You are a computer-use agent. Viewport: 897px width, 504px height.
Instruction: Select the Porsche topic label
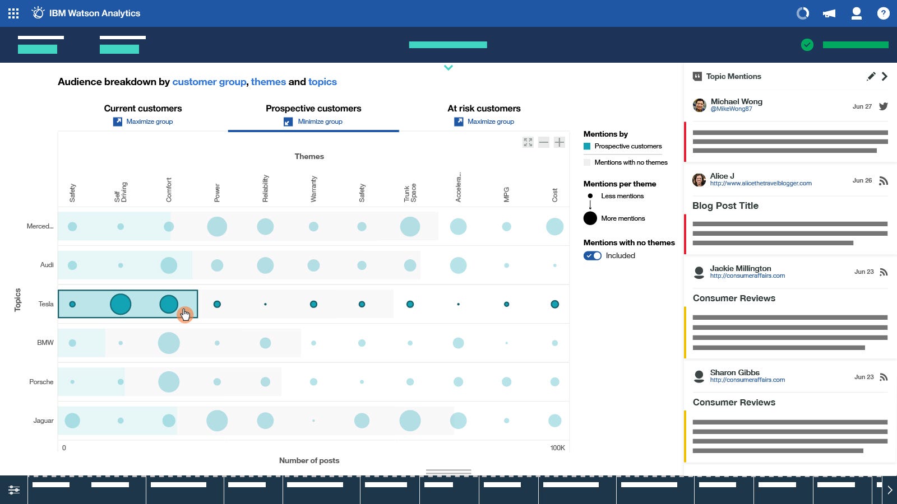click(41, 382)
